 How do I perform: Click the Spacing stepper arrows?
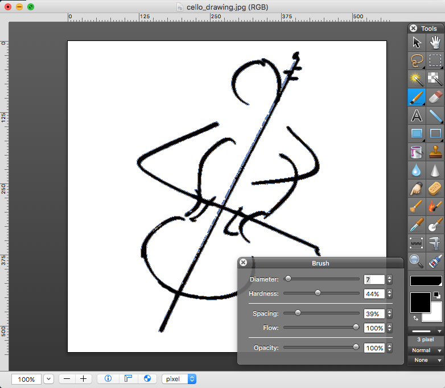point(389,313)
